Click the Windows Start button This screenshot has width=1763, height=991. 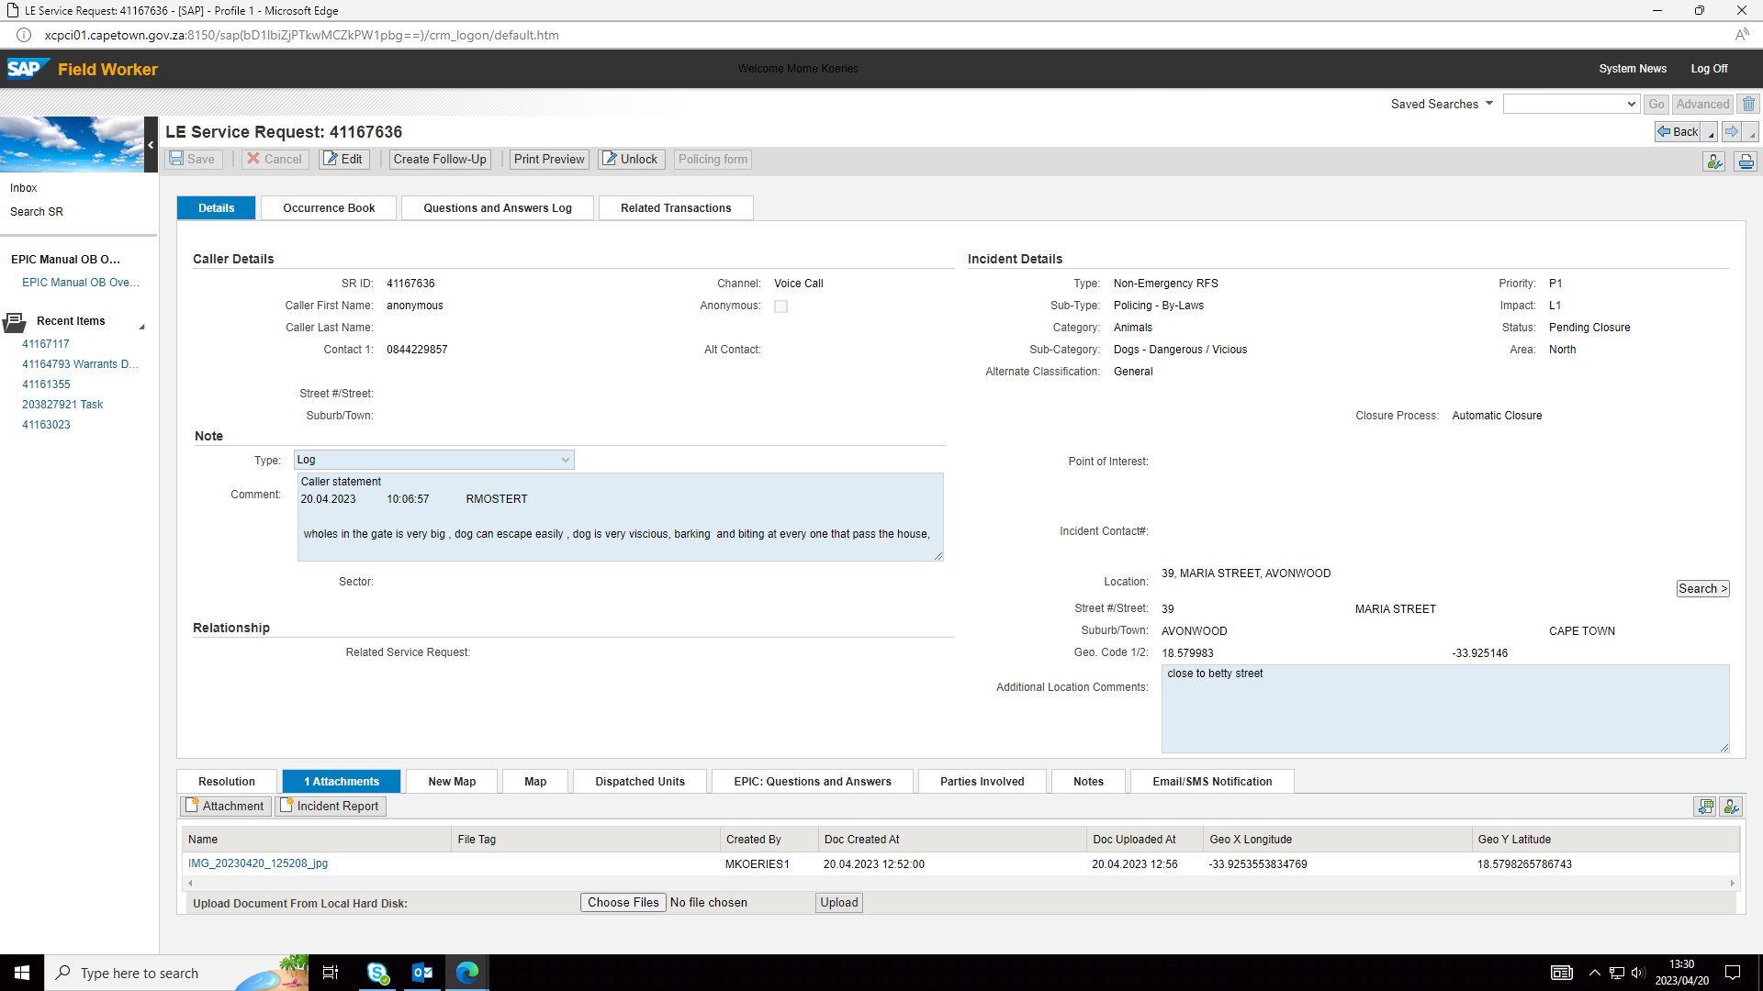pos(22,973)
